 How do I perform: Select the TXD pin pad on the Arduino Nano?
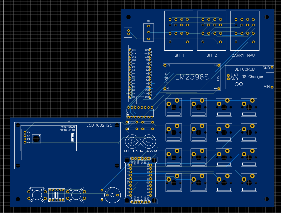click(130, 50)
